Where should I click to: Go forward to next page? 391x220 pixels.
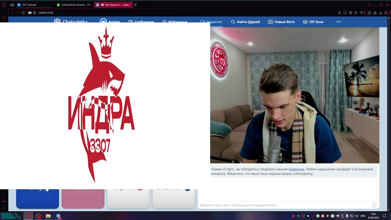[17, 13]
